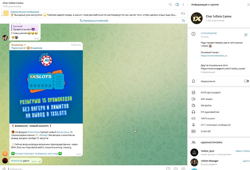Open forwarded-from Vladimir link
This screenshot has height=170, width=250.
click(36, 48)
